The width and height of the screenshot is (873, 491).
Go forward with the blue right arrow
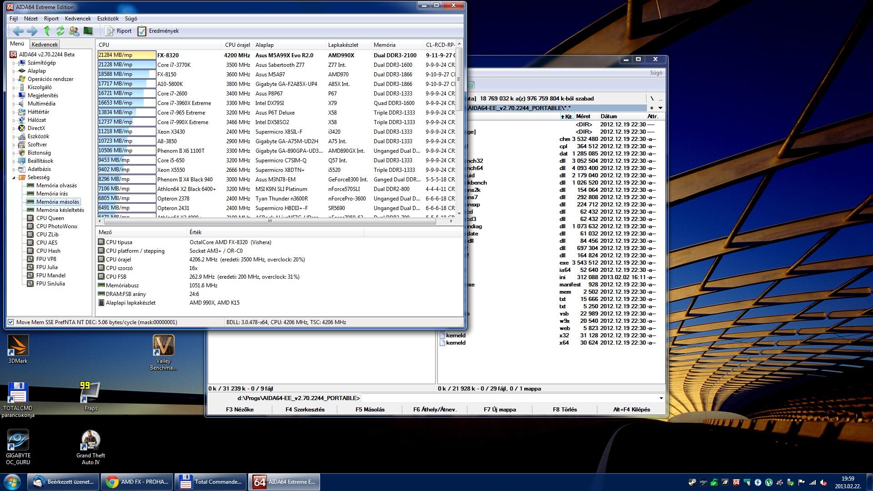point(32,31)
